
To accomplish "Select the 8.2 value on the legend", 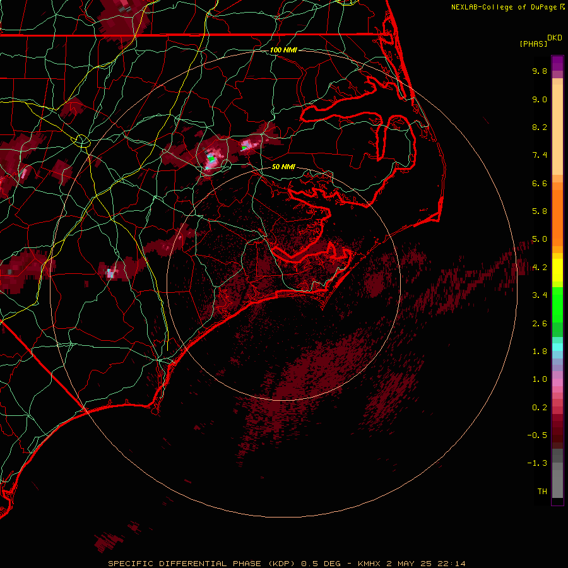I will point(540,127).
